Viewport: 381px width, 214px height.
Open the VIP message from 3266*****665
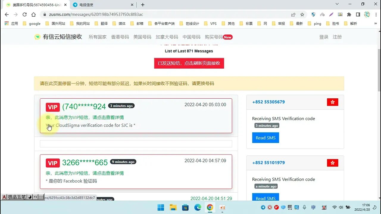(136, 171)
